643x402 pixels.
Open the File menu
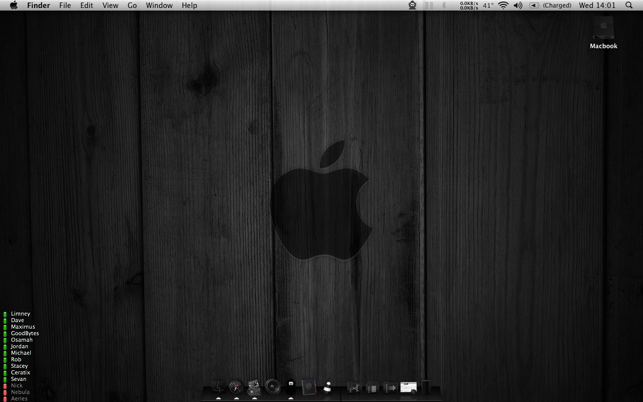click(x=65, y=5)
